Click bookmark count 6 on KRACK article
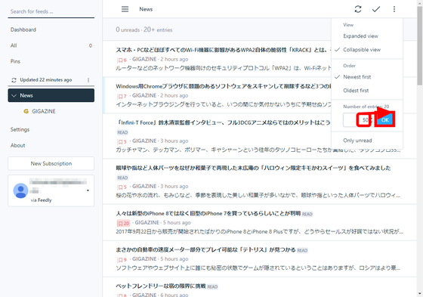Image resolution: width=423 pixels, height=297 pixels. (x=122, y=60)
